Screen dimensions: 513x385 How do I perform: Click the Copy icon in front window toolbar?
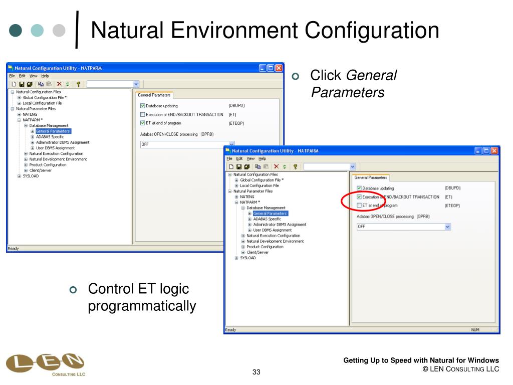coord(258,166)
